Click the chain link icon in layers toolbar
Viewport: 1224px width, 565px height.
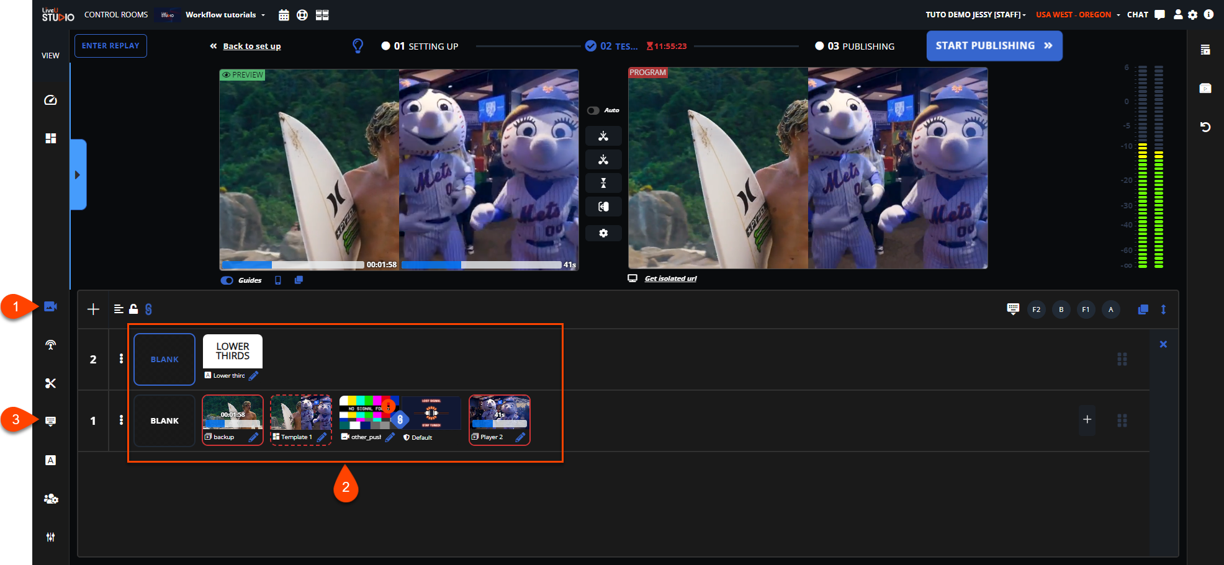click(x=148, y=309)
